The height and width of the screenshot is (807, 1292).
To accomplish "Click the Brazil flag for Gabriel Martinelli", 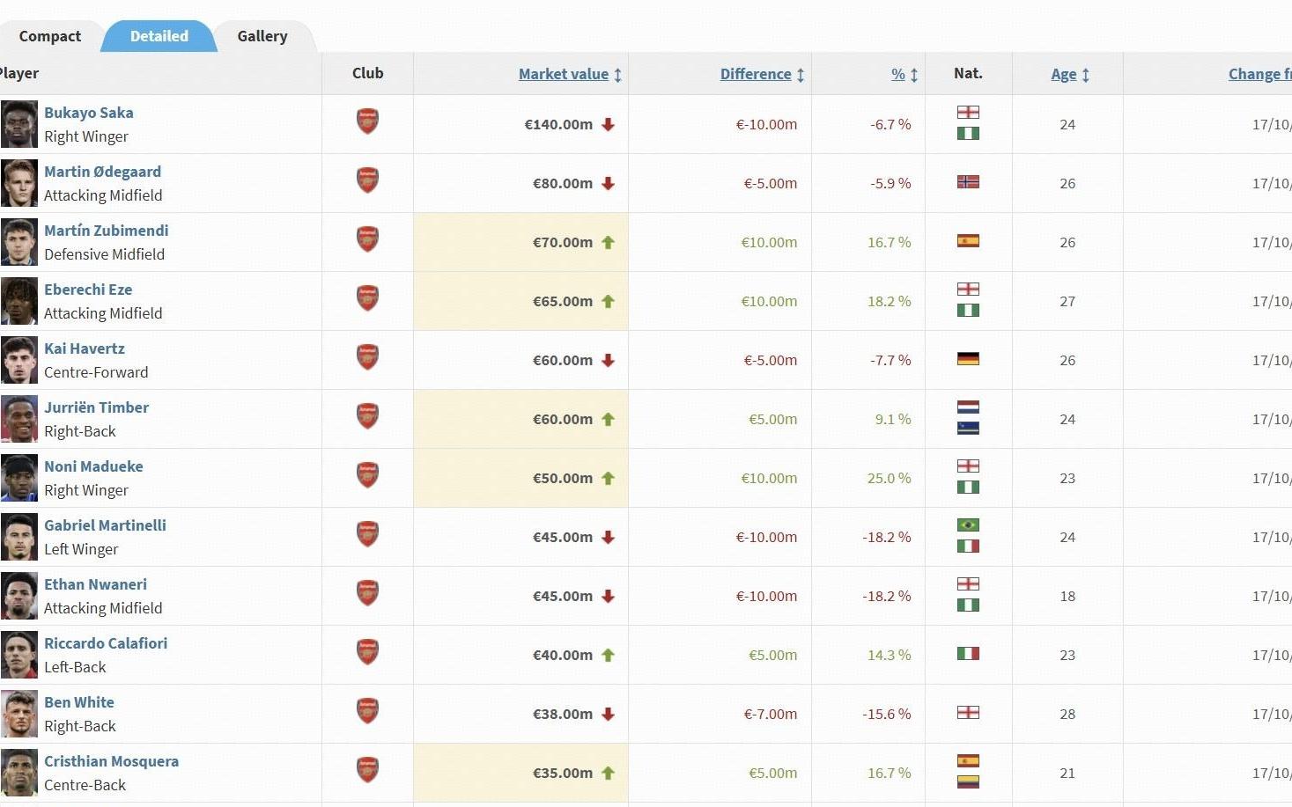I will click(x=968, y=525).
